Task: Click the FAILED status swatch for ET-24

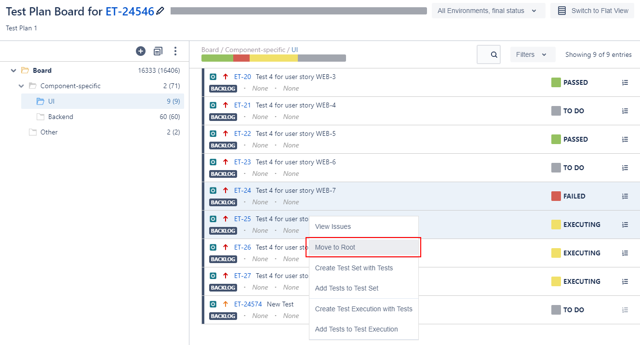Action: pos(556,196)
